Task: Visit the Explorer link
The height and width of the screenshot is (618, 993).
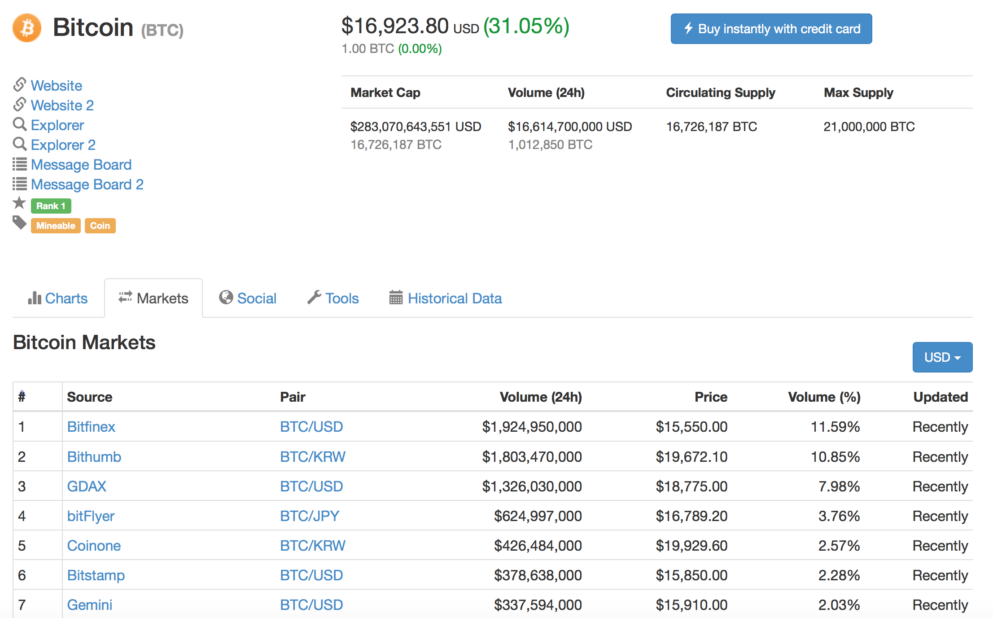Action: pos(57,125)
